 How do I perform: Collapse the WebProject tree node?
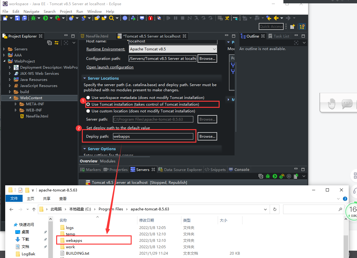click(x=4, y=61)
